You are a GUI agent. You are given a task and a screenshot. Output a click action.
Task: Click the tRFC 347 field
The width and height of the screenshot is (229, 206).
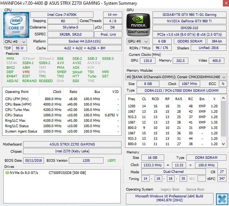[222, 178]
